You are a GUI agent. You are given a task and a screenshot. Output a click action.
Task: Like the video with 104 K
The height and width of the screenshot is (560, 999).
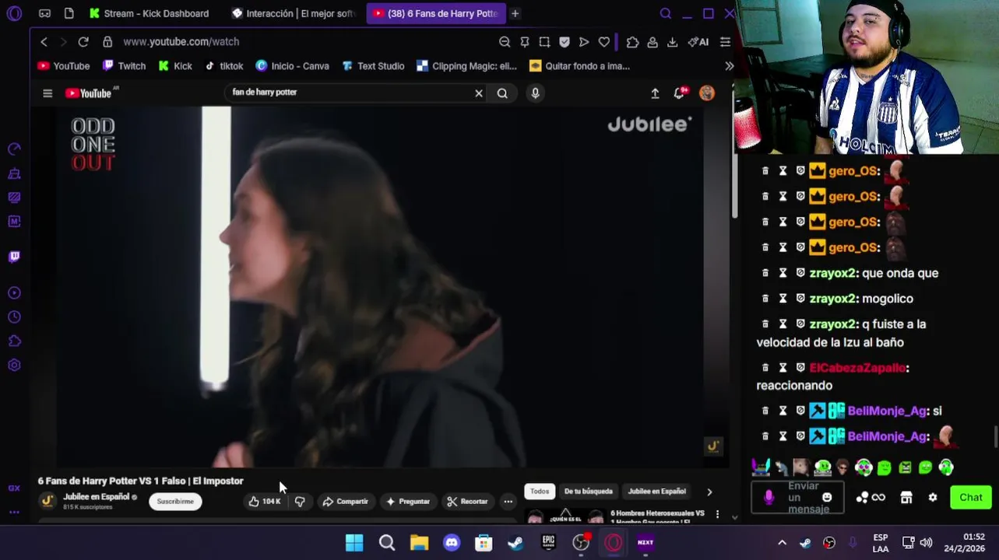pyautogui.click(x=265, y=502)
